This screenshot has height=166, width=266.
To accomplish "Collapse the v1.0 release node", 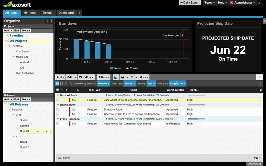I will (13, 115).
